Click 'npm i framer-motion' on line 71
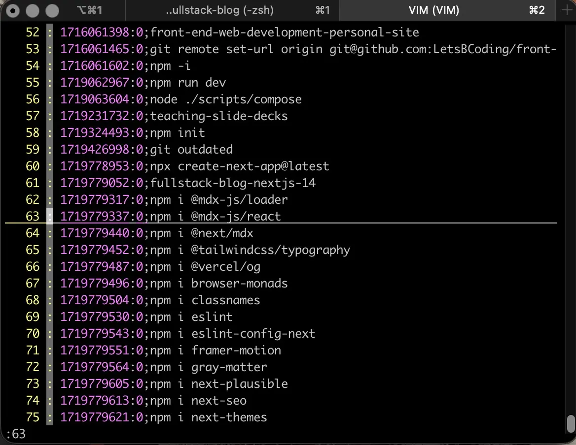Viewport: 576px width, 445px height. [216, 350]
